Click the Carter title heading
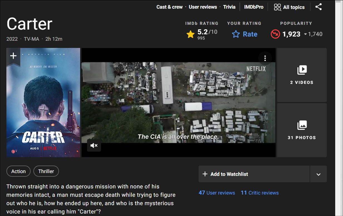The image size is (343, 216). click(x=29, y=24)
